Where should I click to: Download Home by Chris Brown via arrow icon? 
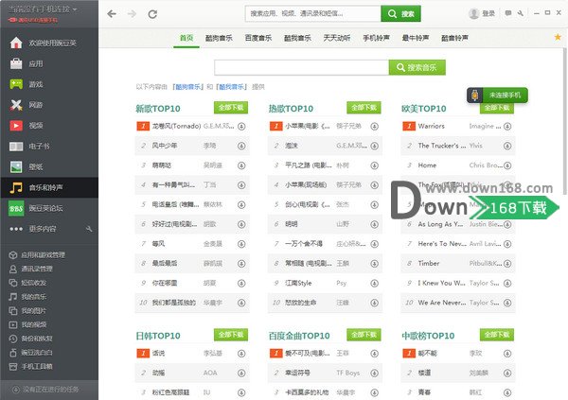click(x=507, y=165)
